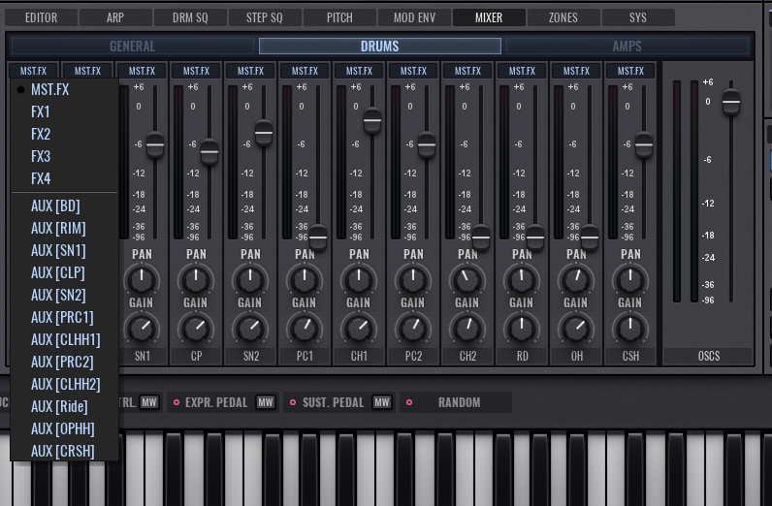Choose FX2 from the output menu
772x506 pixels.
pos(65,134)
